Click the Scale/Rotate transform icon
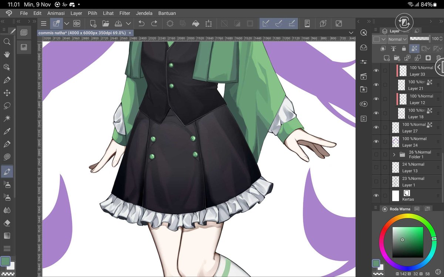 pyautogui.click(x=209, y=24)
